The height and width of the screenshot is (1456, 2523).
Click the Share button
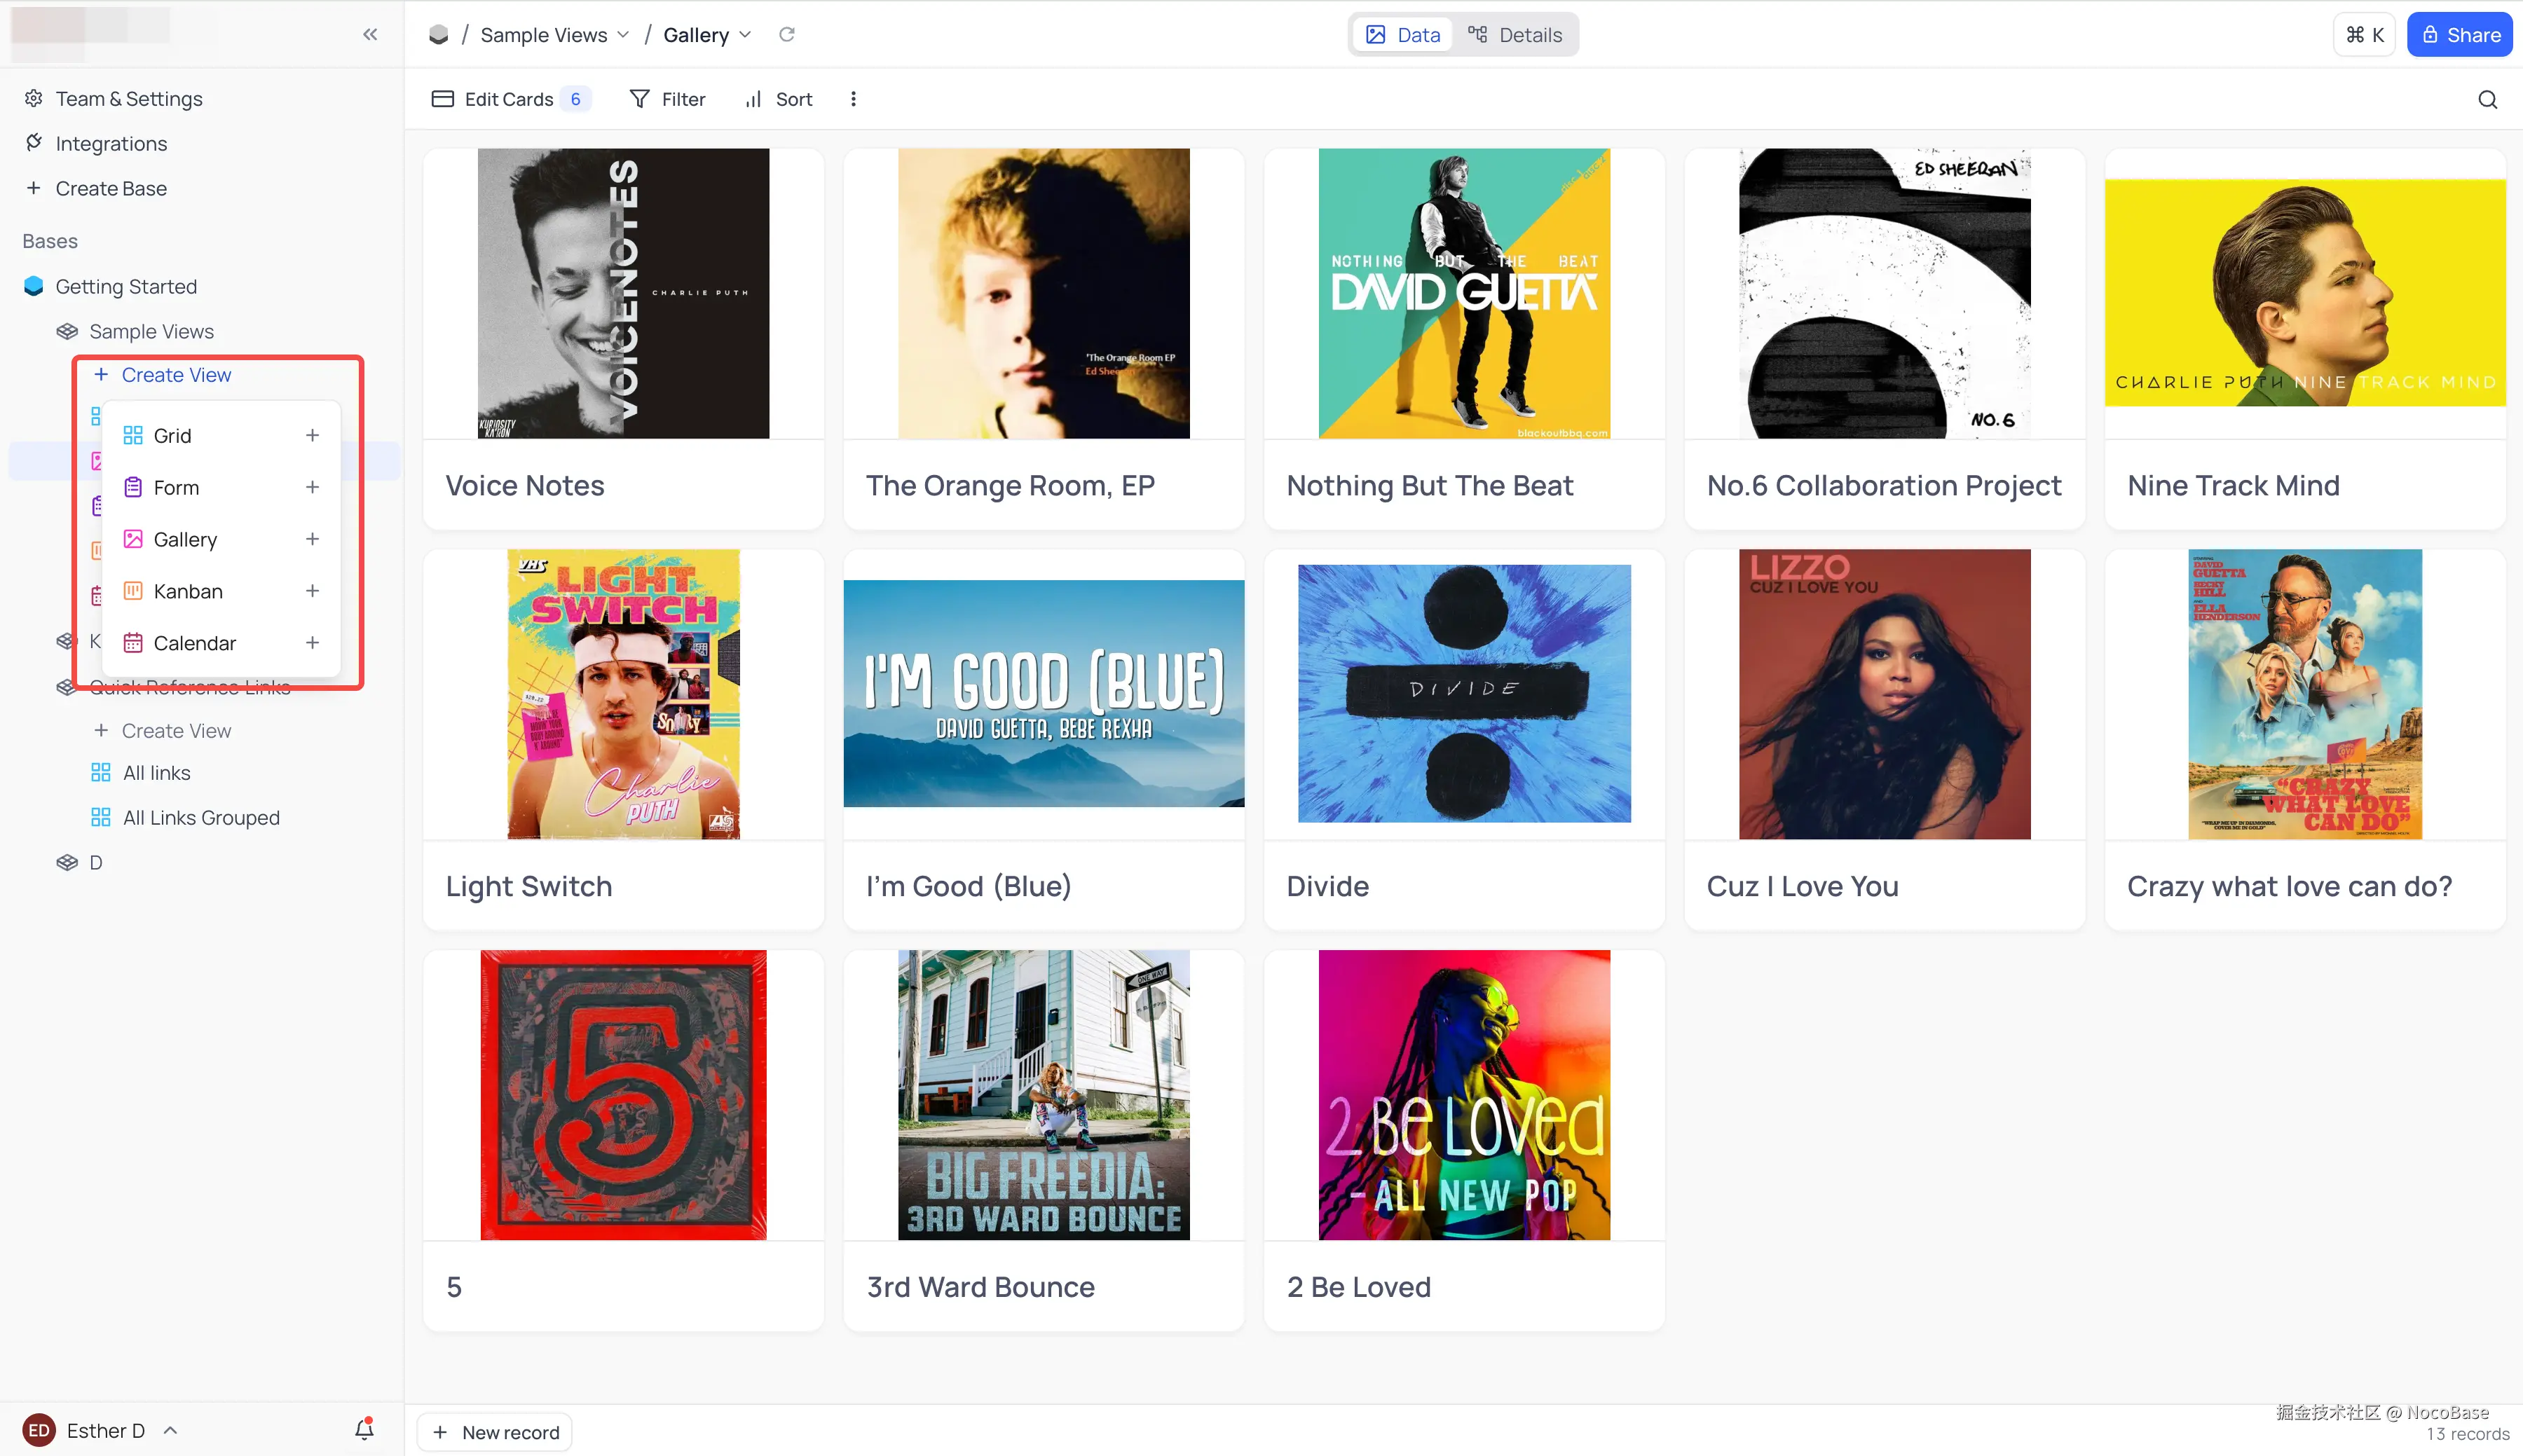(x=2459, y=35)
